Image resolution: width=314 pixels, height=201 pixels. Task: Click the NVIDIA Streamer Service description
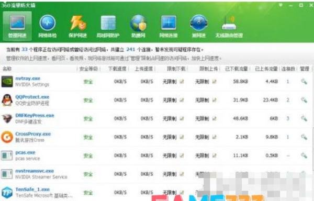[x=41, y=177]
